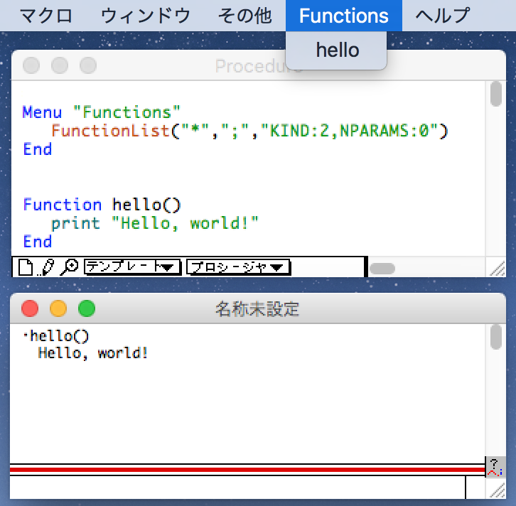Screen dimensions: 516x506
Task: Open the ヘルプ menu
Action: pyautogui.click(x=443, y=16)
